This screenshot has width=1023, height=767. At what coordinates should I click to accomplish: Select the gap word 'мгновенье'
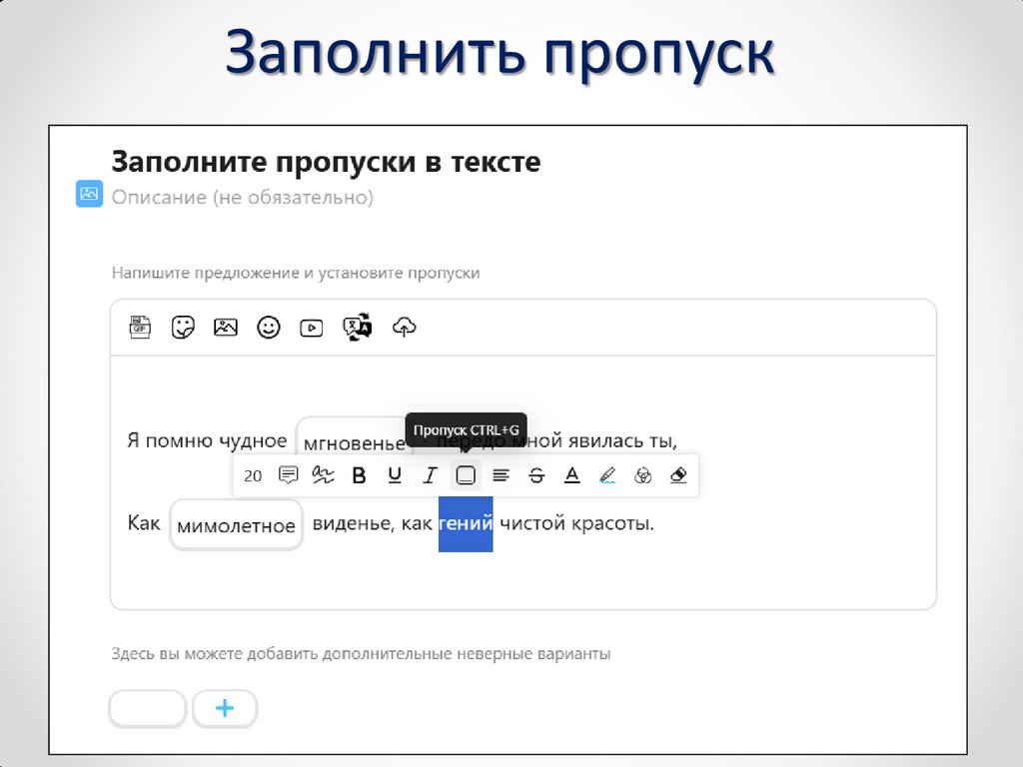[x=355, y=443]
